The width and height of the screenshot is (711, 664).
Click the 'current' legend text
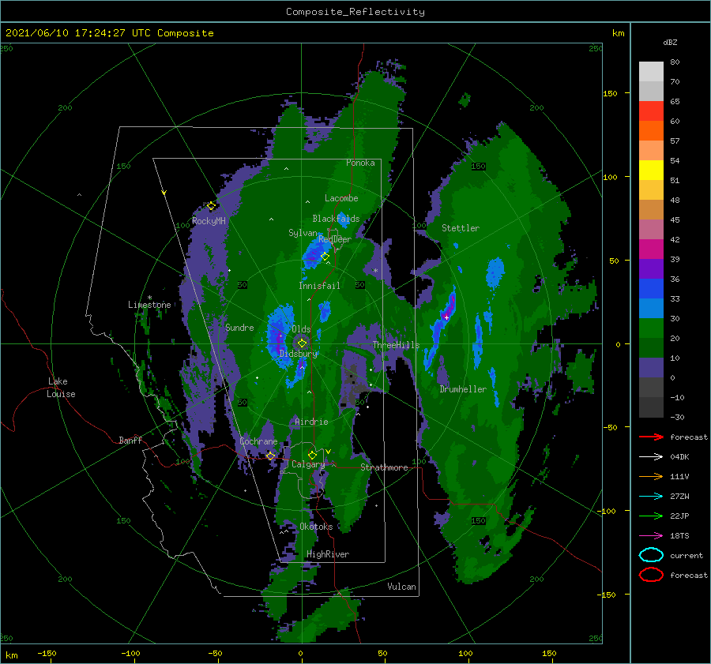click(687, 556)
